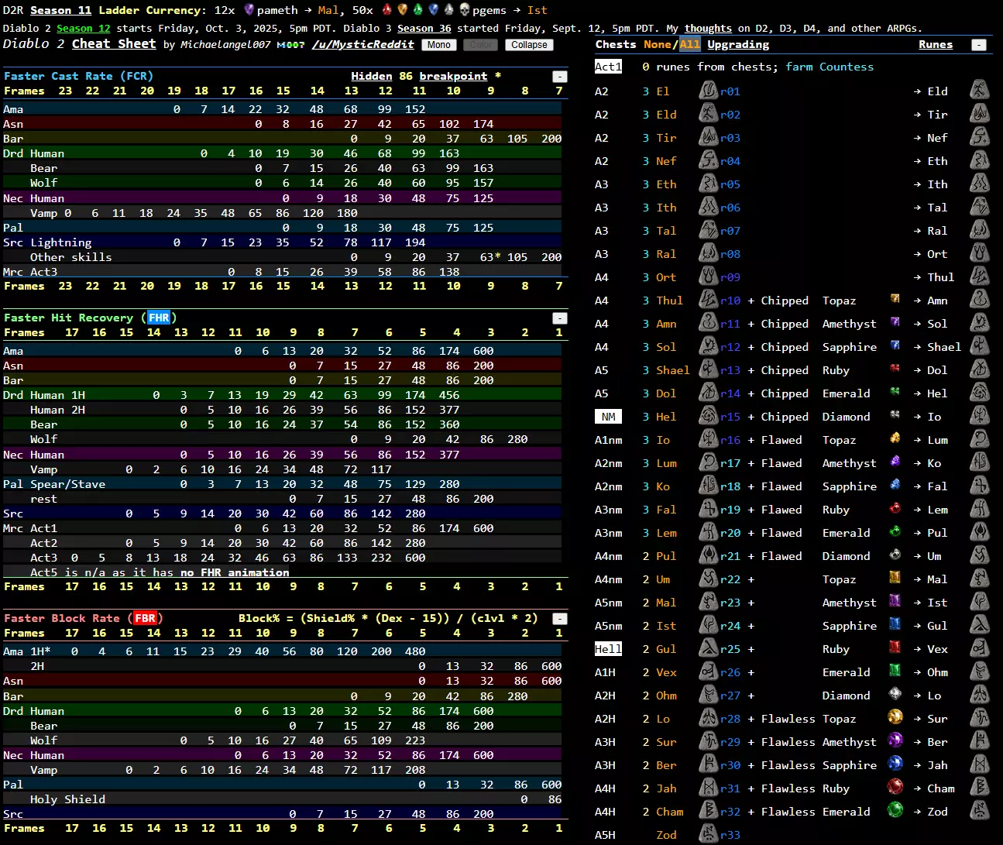Screen dimensions: 1003x845
Task: Click the Flawed Sapphire gem icon
Action: click(x=895, y=485)
